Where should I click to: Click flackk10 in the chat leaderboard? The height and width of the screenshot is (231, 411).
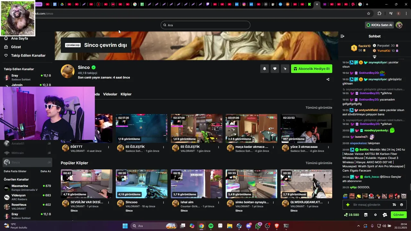364,46
